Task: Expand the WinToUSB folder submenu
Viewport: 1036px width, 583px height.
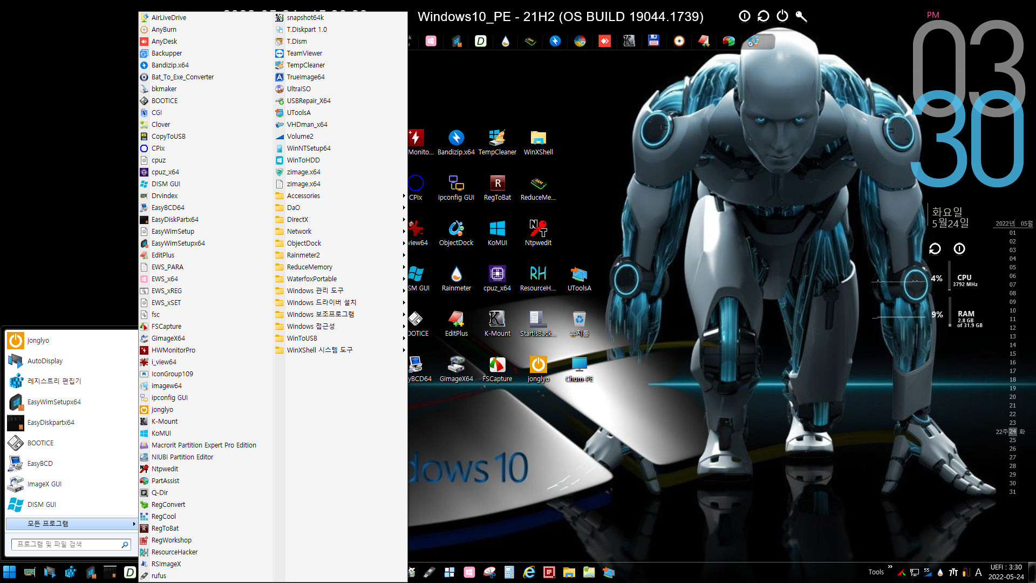Action: coord(340,338)
